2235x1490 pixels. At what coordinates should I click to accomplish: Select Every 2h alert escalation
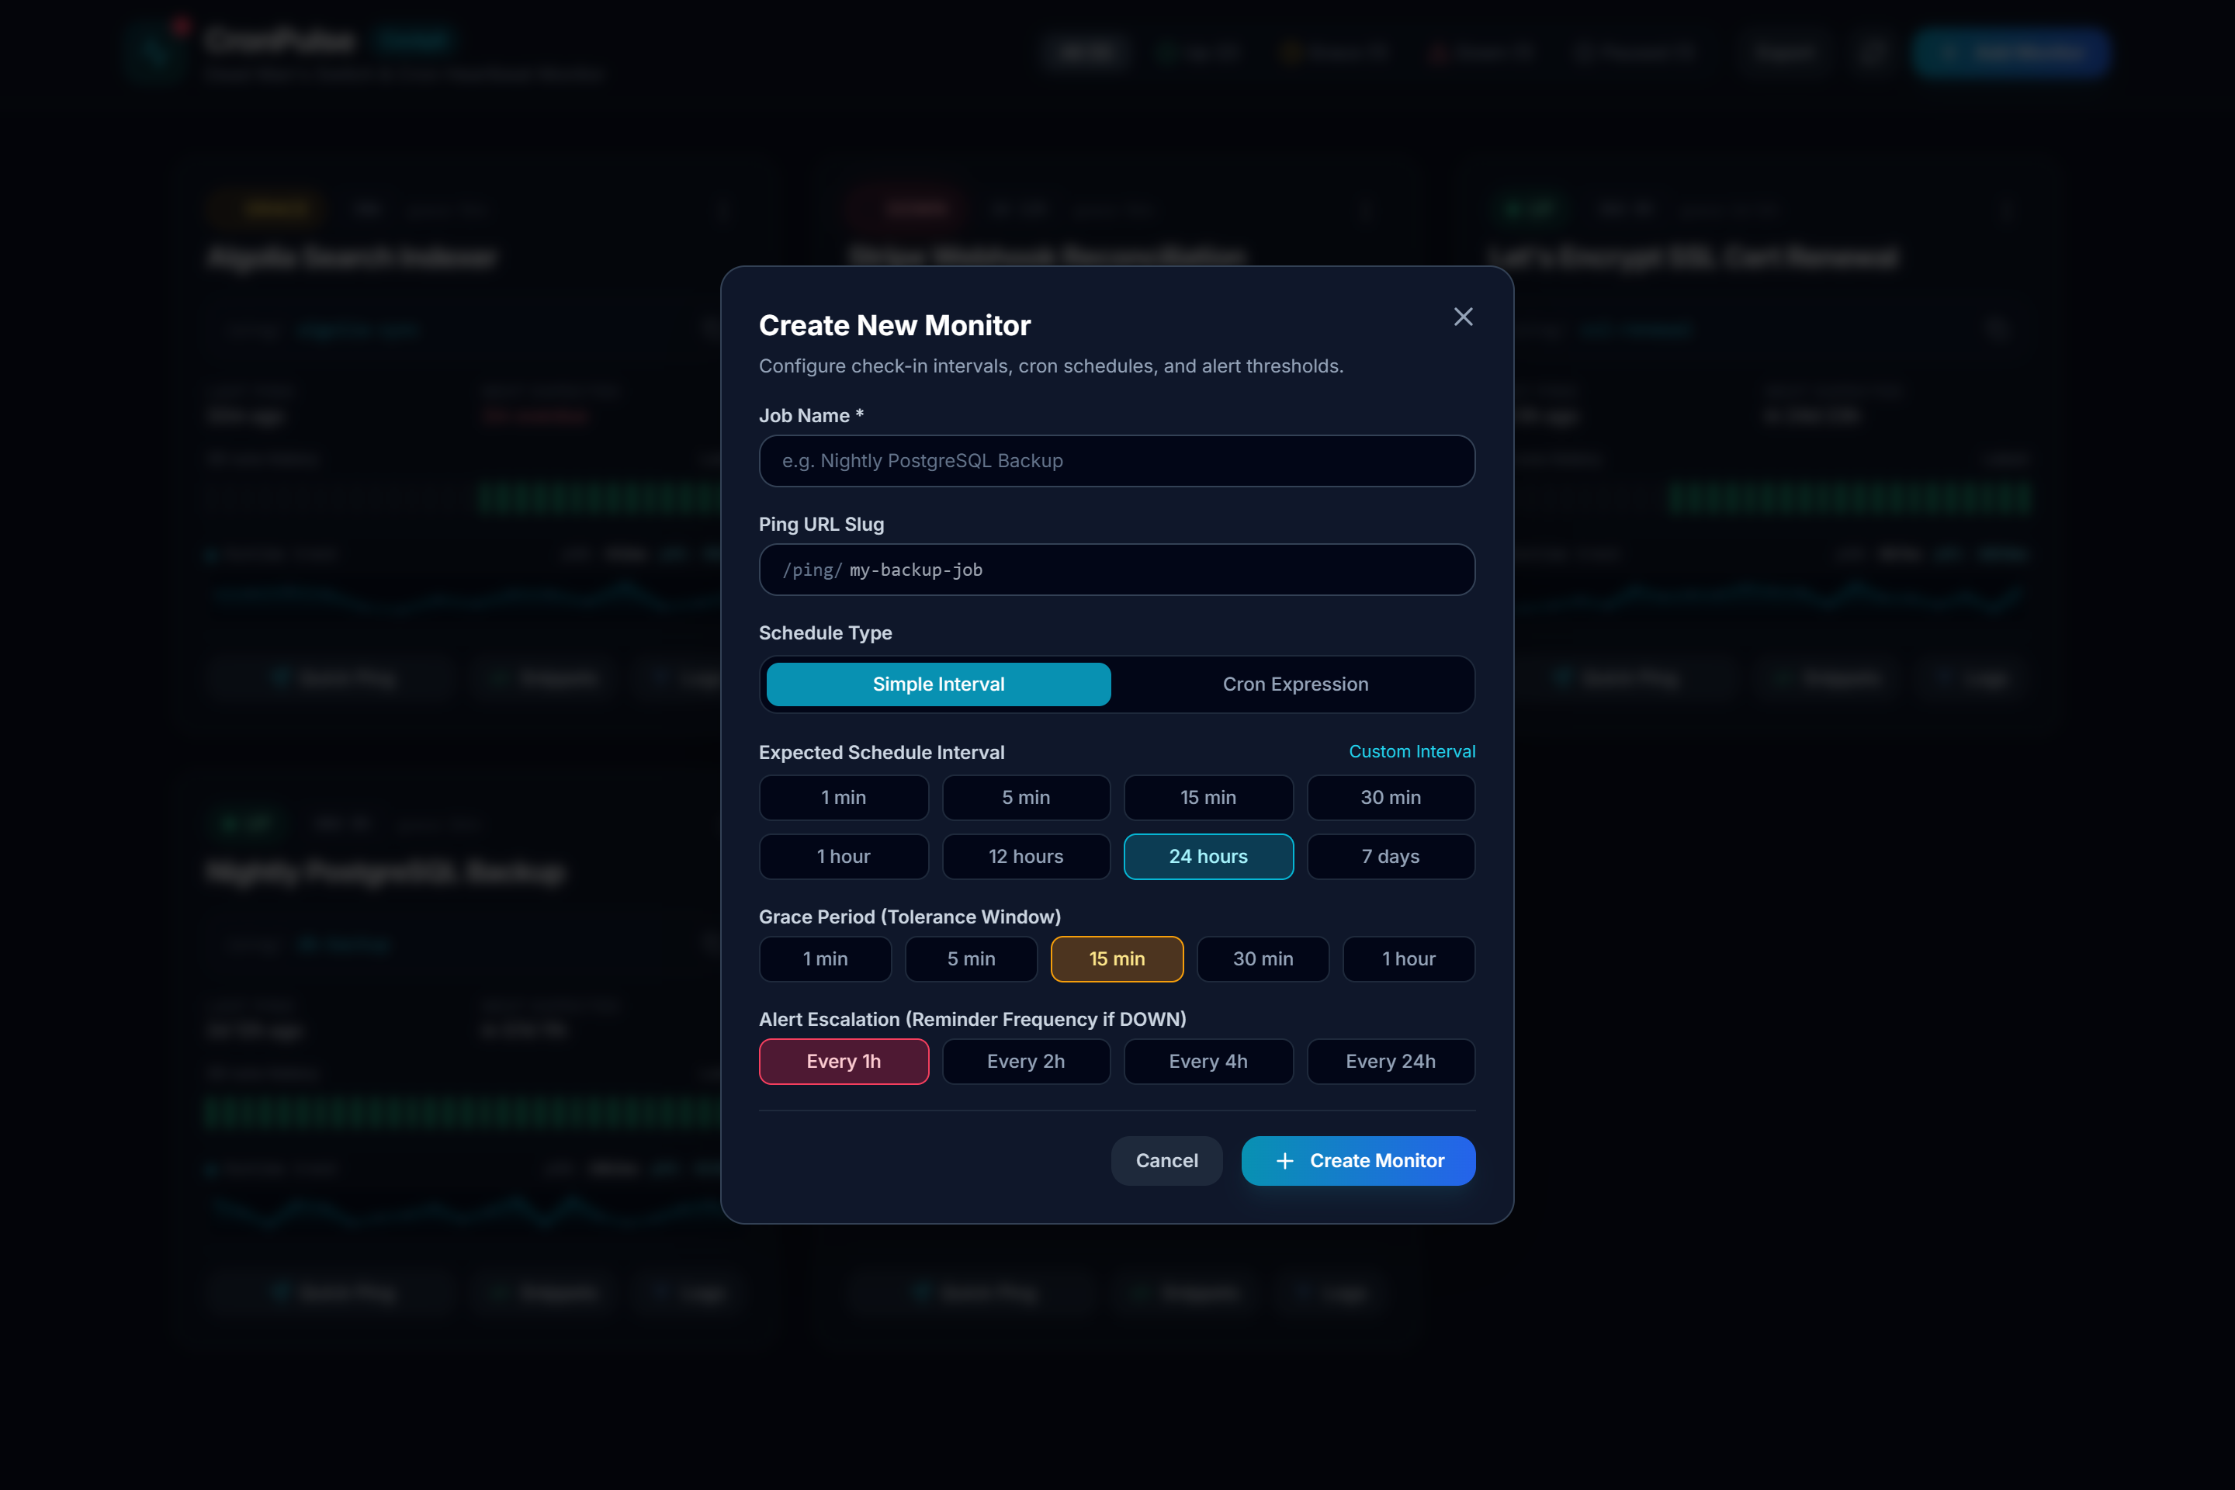tap(1025, 1062)
